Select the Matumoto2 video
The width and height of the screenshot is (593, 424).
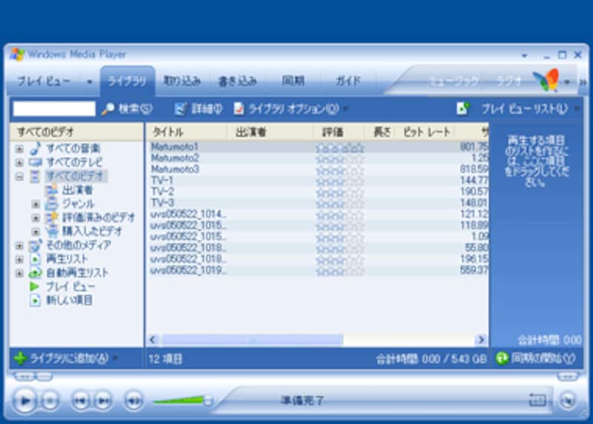(175, 158)
